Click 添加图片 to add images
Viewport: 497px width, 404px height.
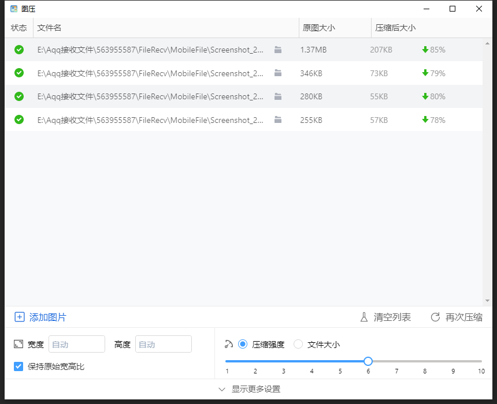48,317
